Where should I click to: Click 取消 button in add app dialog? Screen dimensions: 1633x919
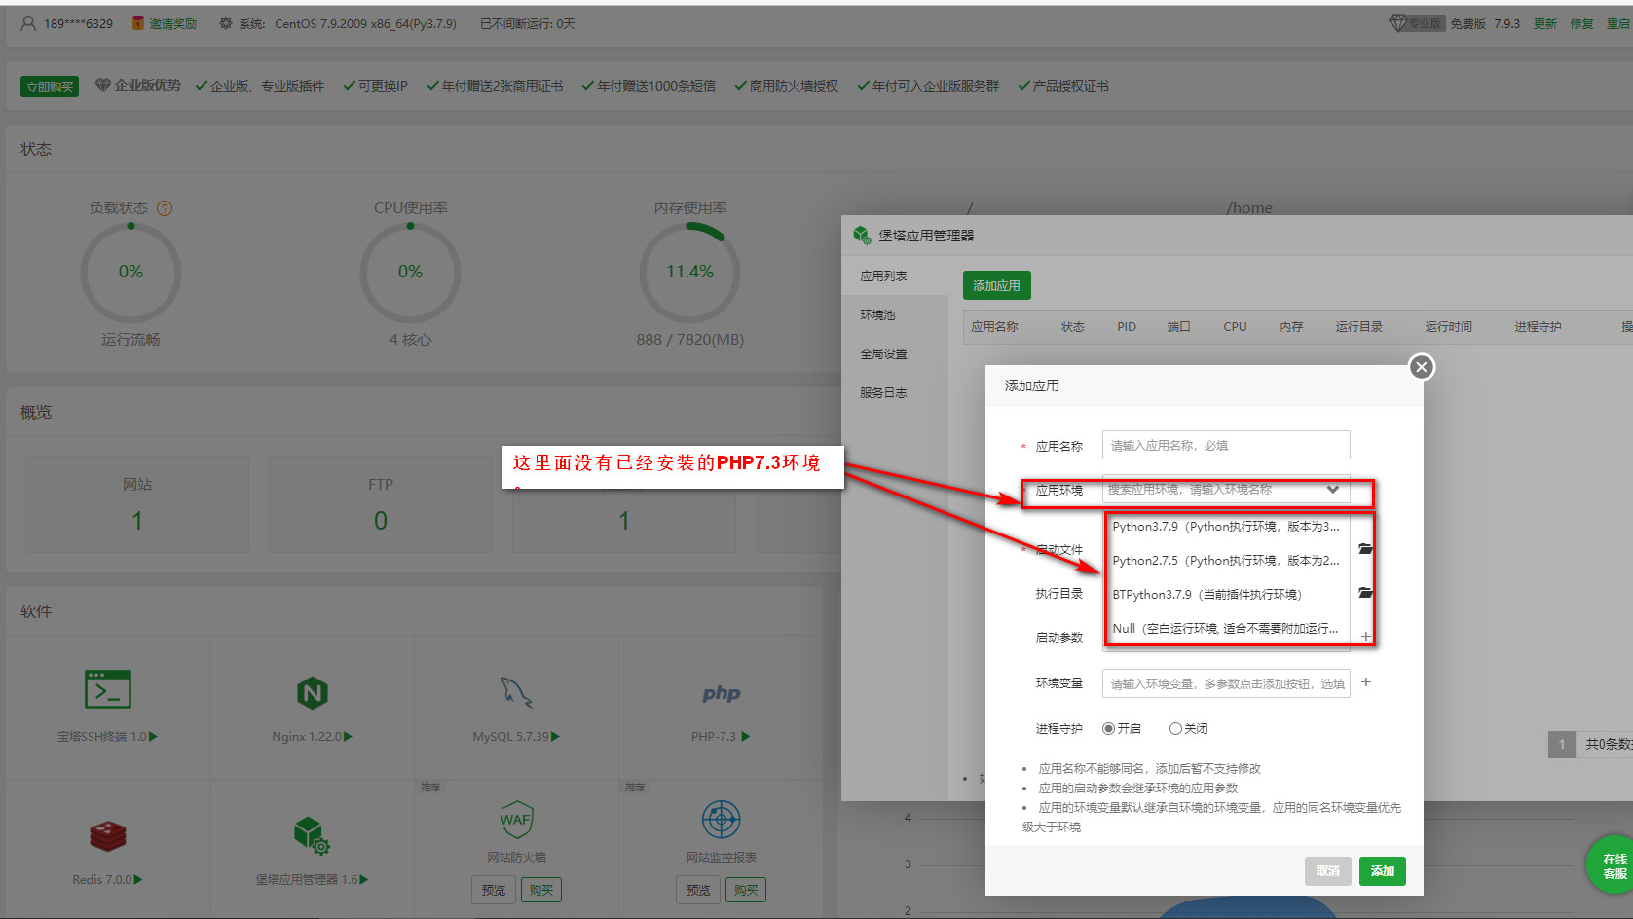point(1328,871)
